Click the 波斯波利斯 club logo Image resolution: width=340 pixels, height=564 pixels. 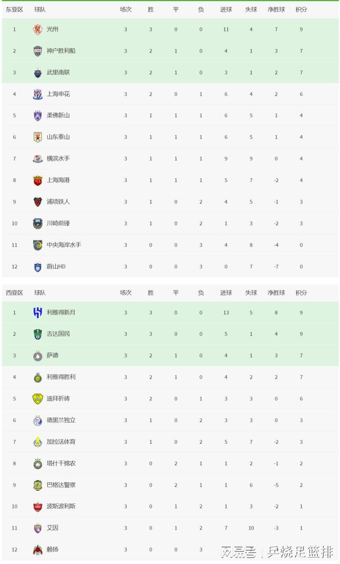(x=38, y=506)
